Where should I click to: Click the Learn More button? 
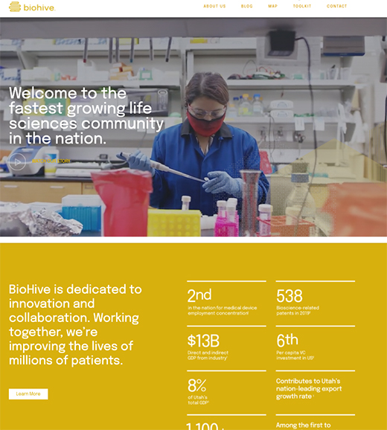pyautogui.click(x=28, y=394)
